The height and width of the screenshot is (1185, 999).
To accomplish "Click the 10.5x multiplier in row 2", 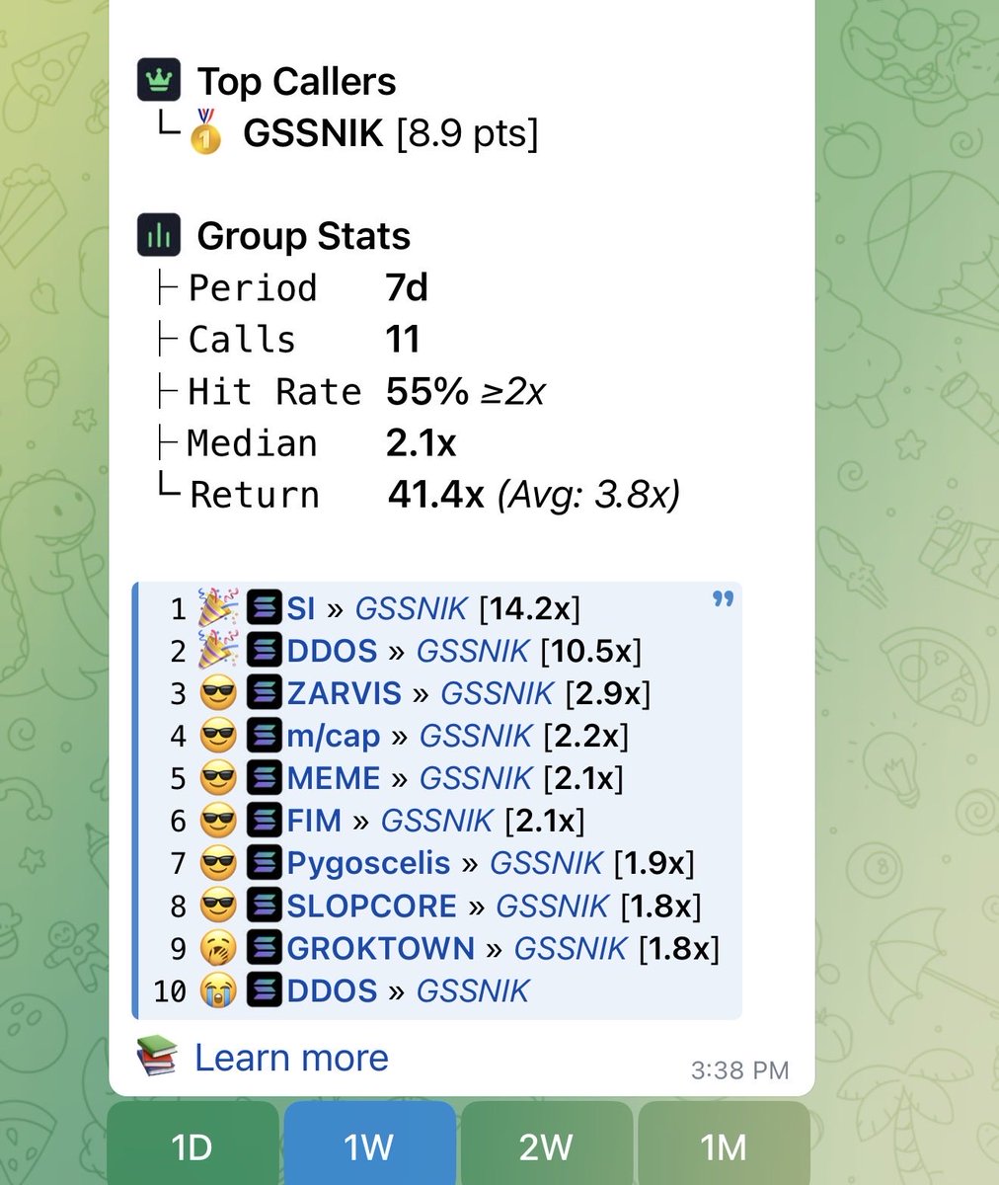I will tap(590, 651).
